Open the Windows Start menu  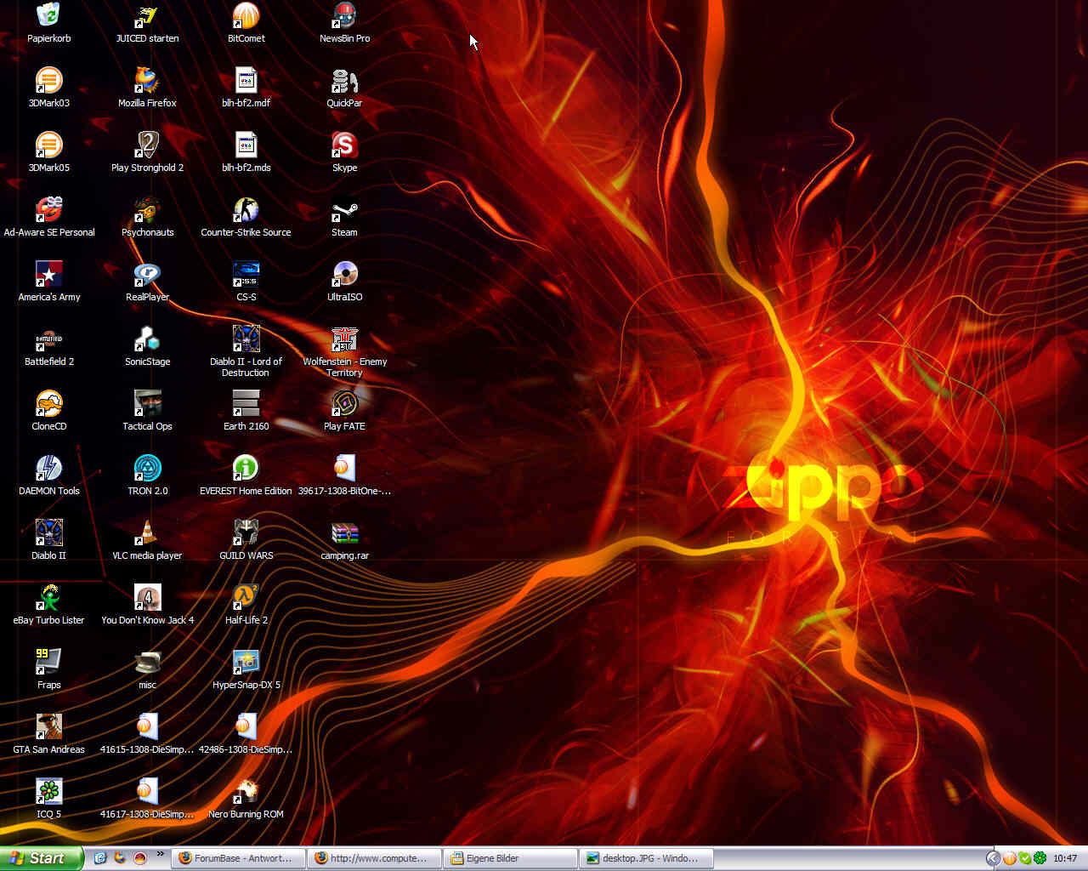point(42,858)
